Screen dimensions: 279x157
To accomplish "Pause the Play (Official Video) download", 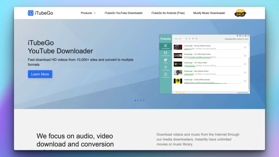I will tap(245, 73).
